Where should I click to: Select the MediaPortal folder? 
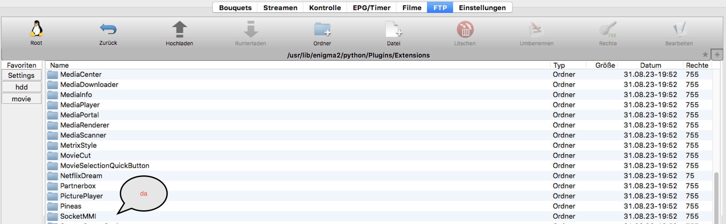pyautogui.click(x=79, y=115)
